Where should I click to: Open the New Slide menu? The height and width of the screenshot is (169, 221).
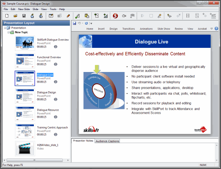pyautogui.click(x=24, y=9)
